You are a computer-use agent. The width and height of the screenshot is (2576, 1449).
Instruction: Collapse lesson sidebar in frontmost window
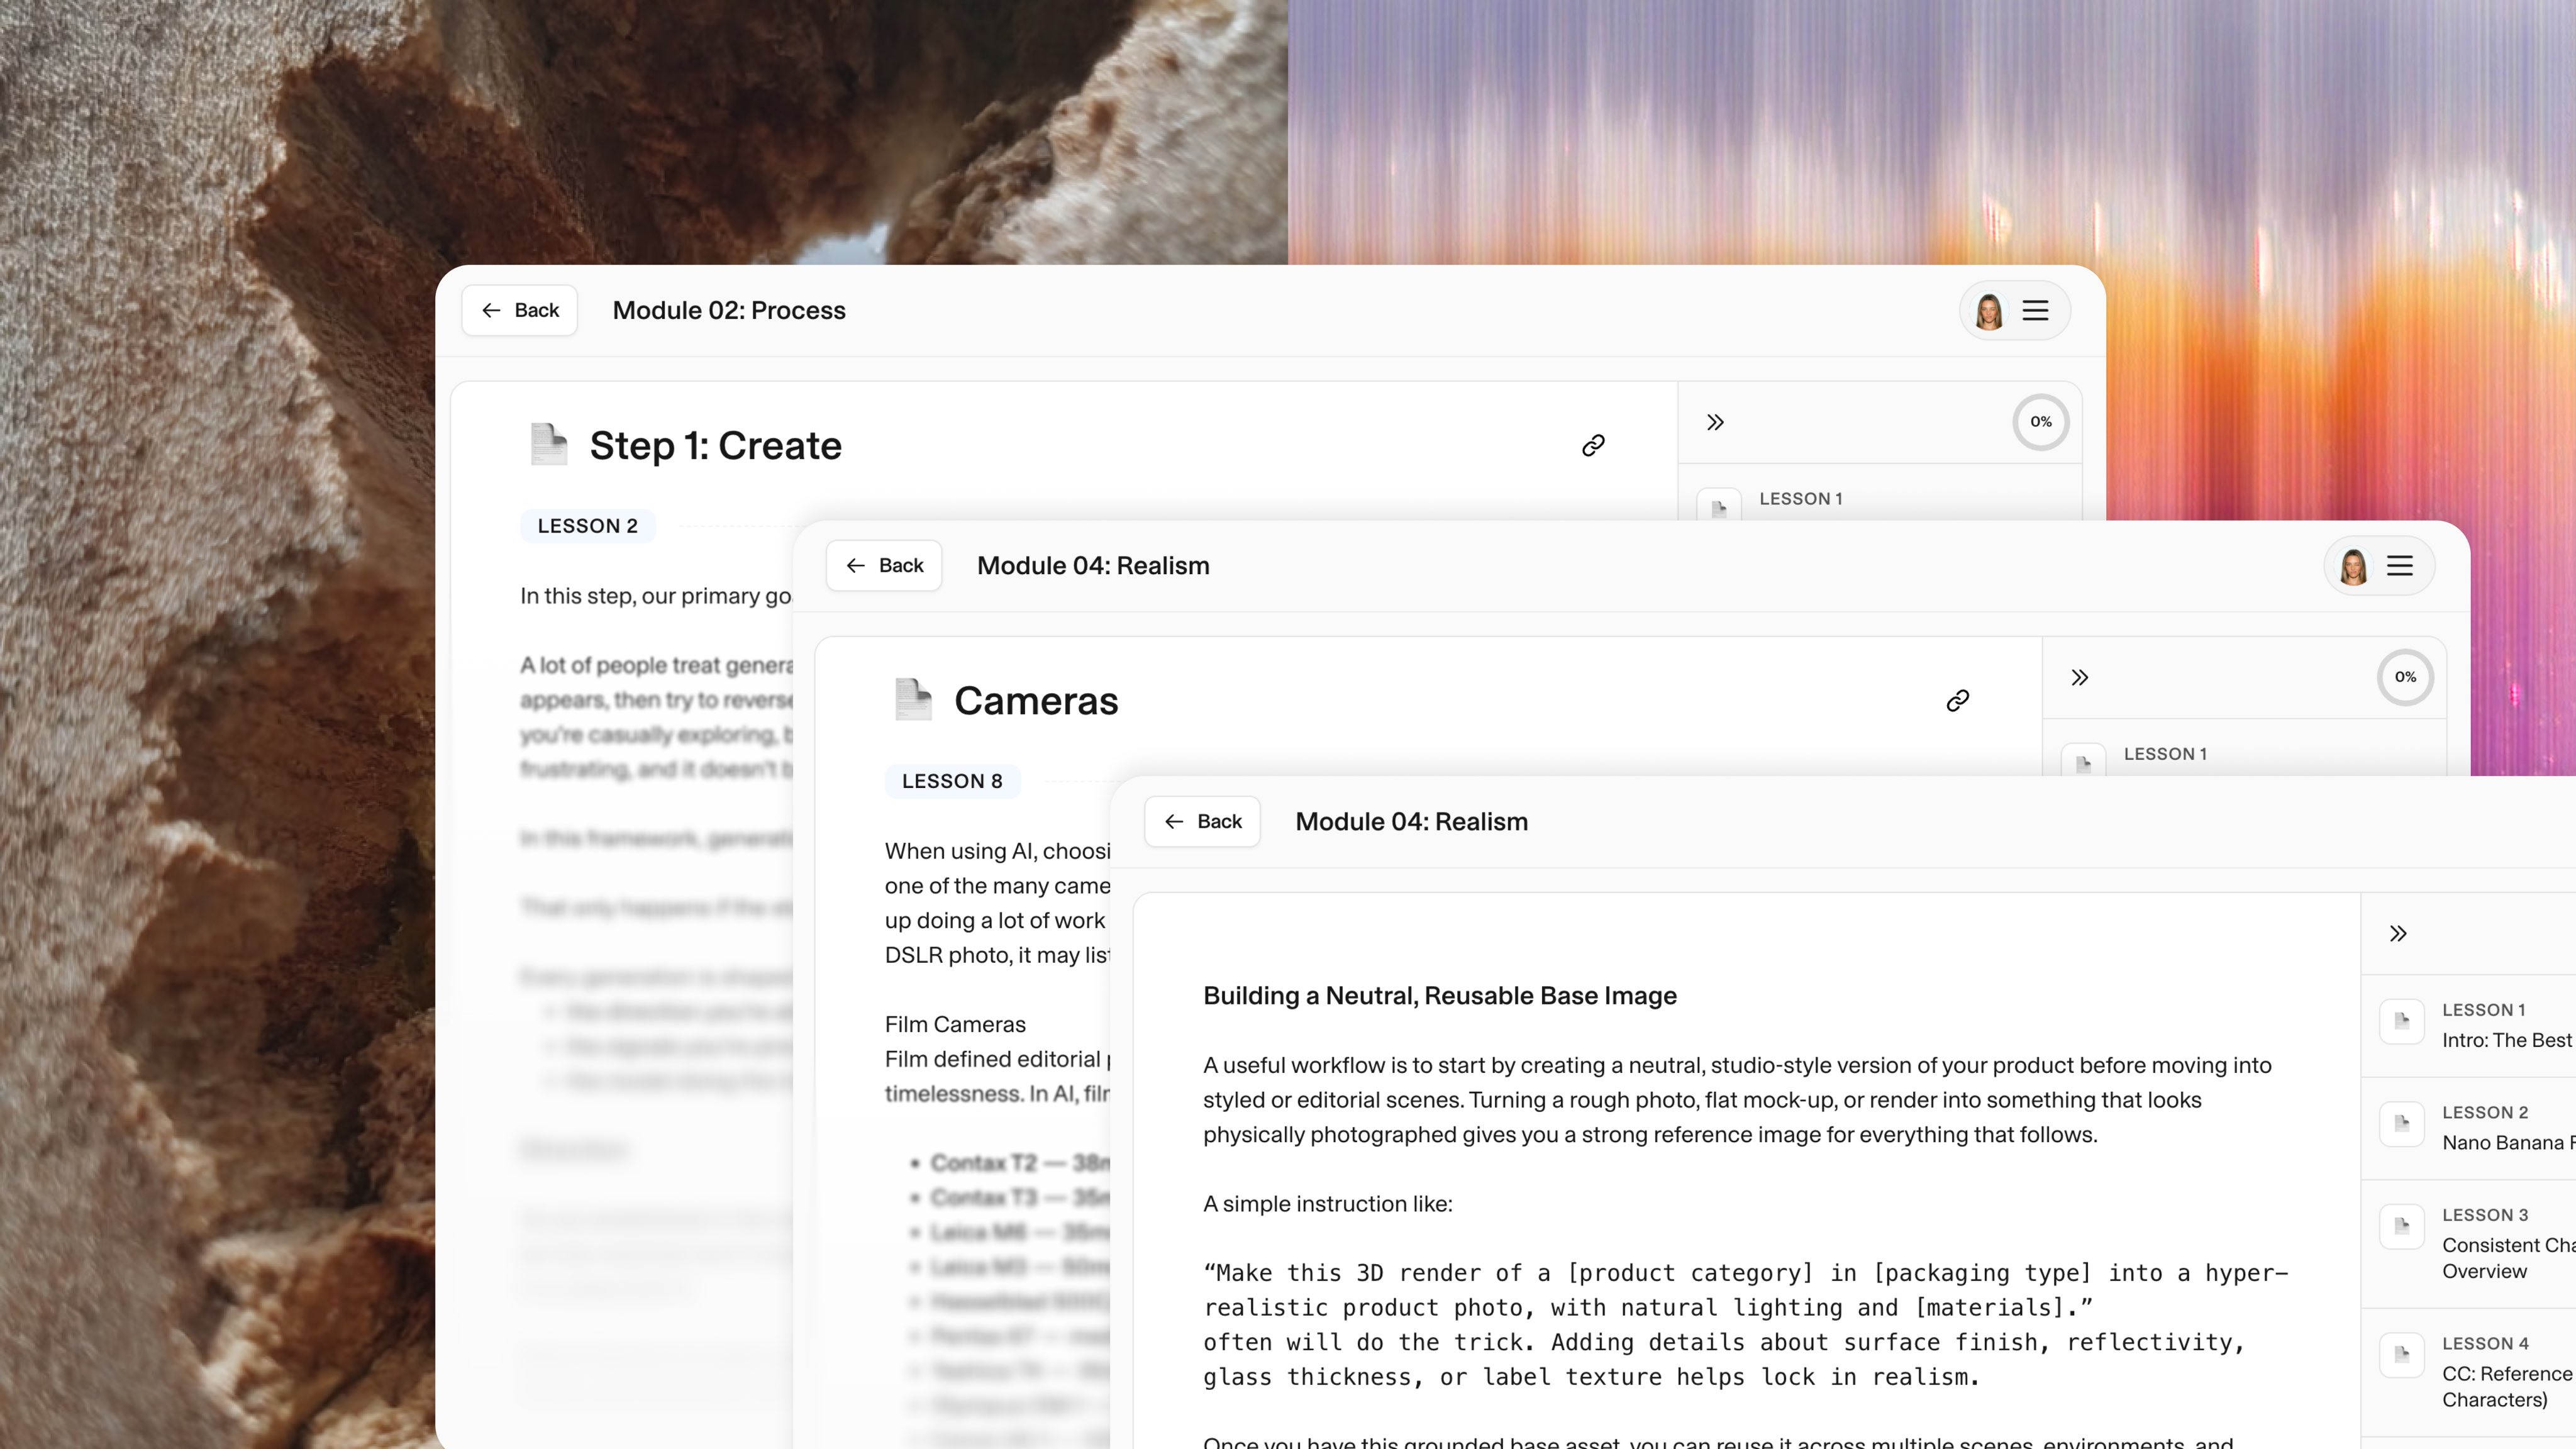tap(2398, 934)
